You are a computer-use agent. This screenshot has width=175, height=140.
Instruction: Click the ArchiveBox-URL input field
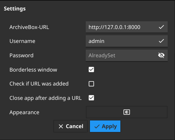click(x=127, y=27)
